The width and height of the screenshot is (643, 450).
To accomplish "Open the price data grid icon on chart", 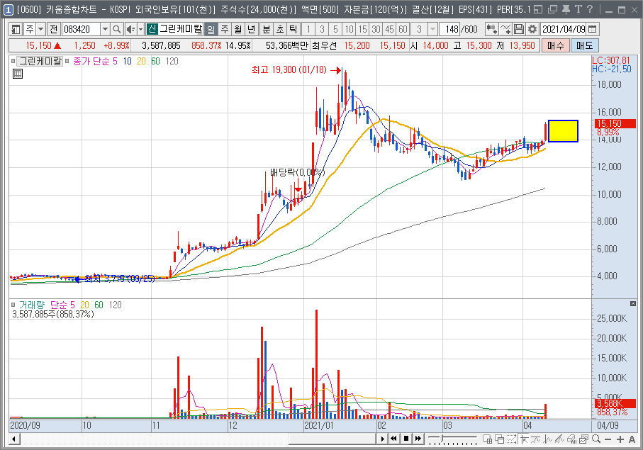I will coord(18,74).
